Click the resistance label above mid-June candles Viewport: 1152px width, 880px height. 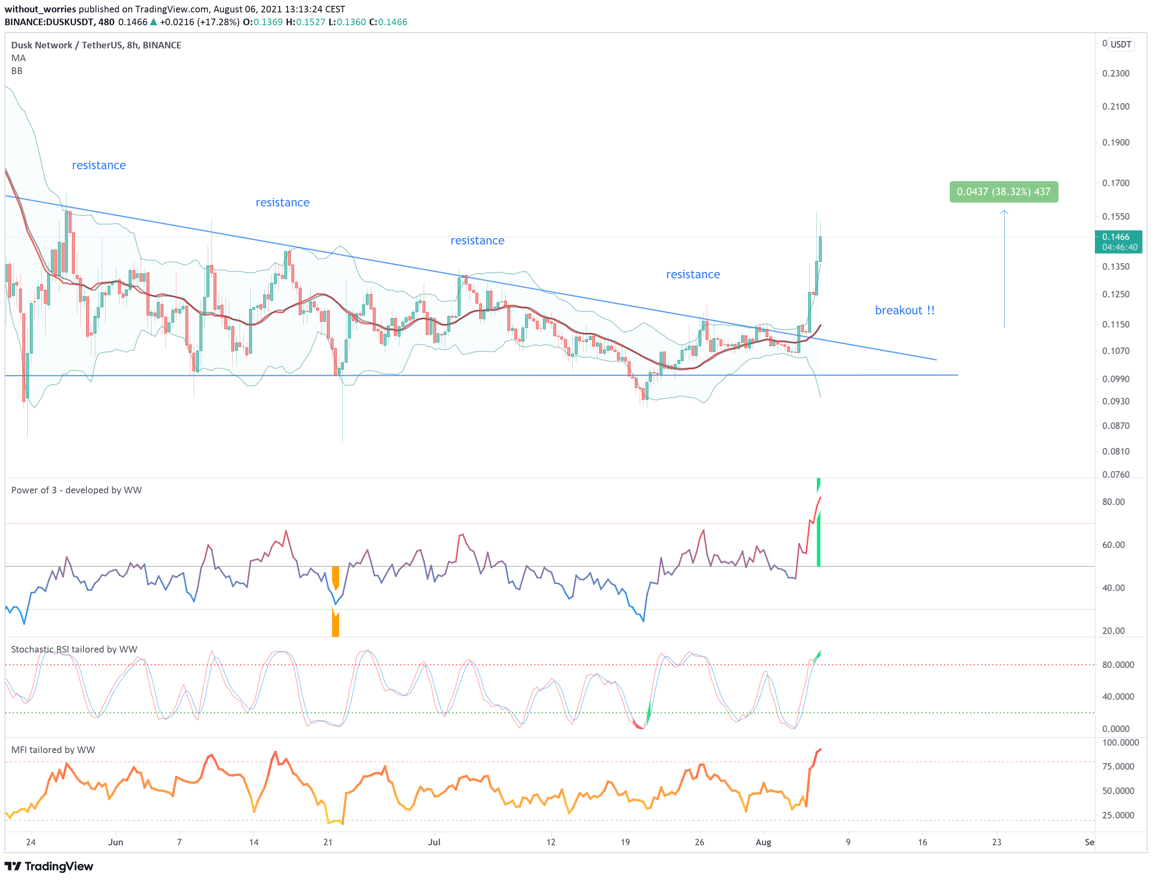pyautogui.click(x=283, y=202)
